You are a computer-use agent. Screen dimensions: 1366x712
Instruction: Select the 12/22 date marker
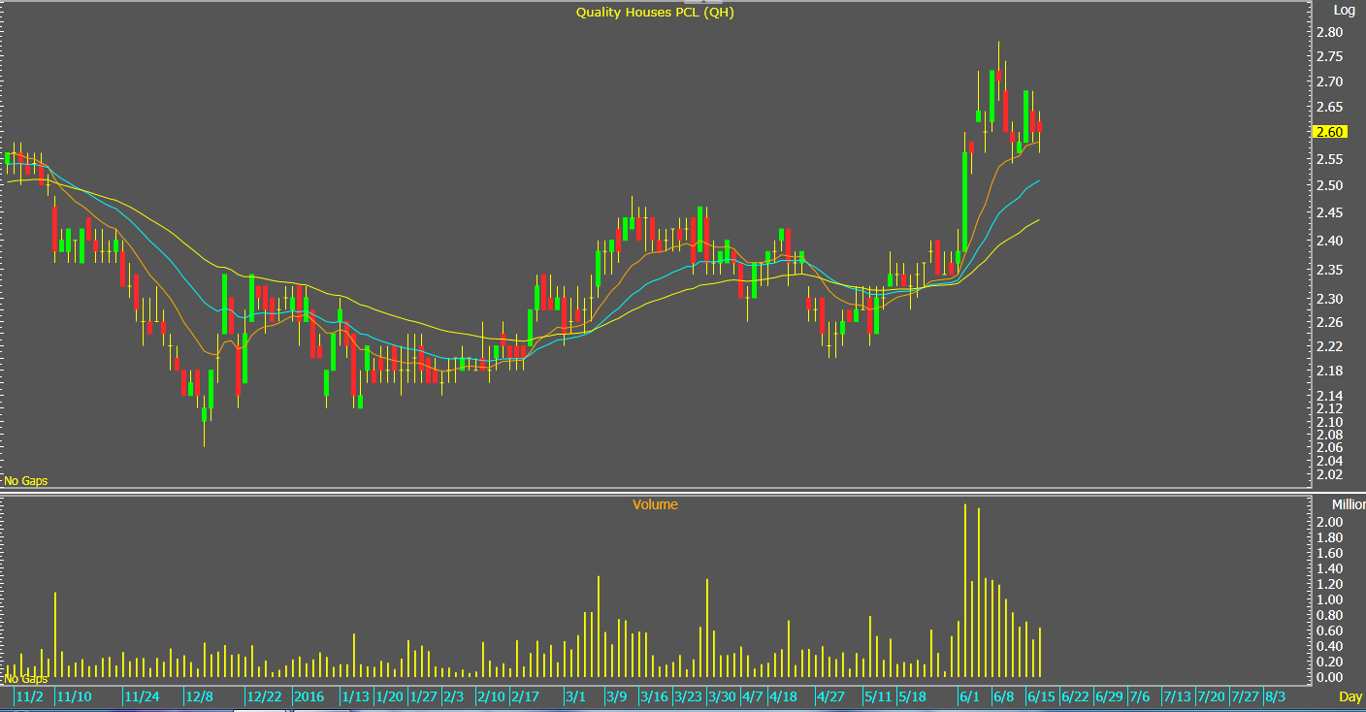[x=265, y=696]
